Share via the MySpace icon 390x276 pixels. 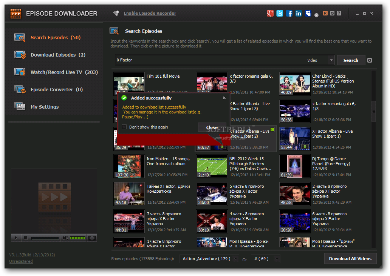[308, 14]
